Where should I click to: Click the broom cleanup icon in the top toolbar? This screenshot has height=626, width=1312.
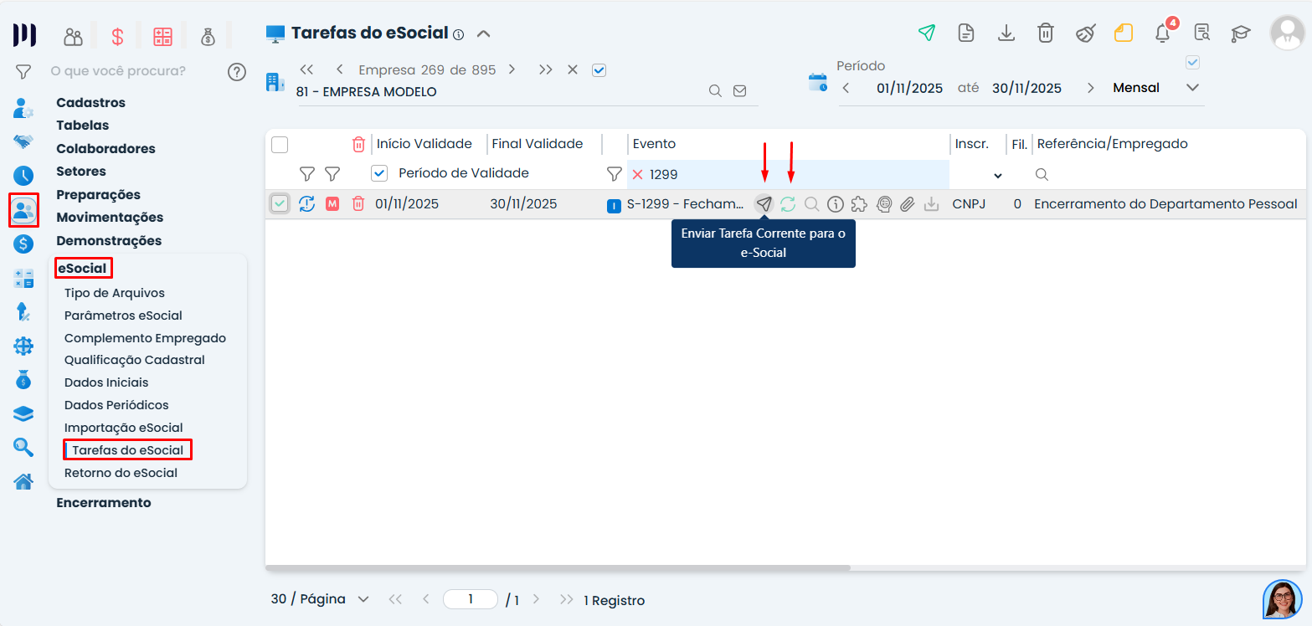(x=1085, y=33)
